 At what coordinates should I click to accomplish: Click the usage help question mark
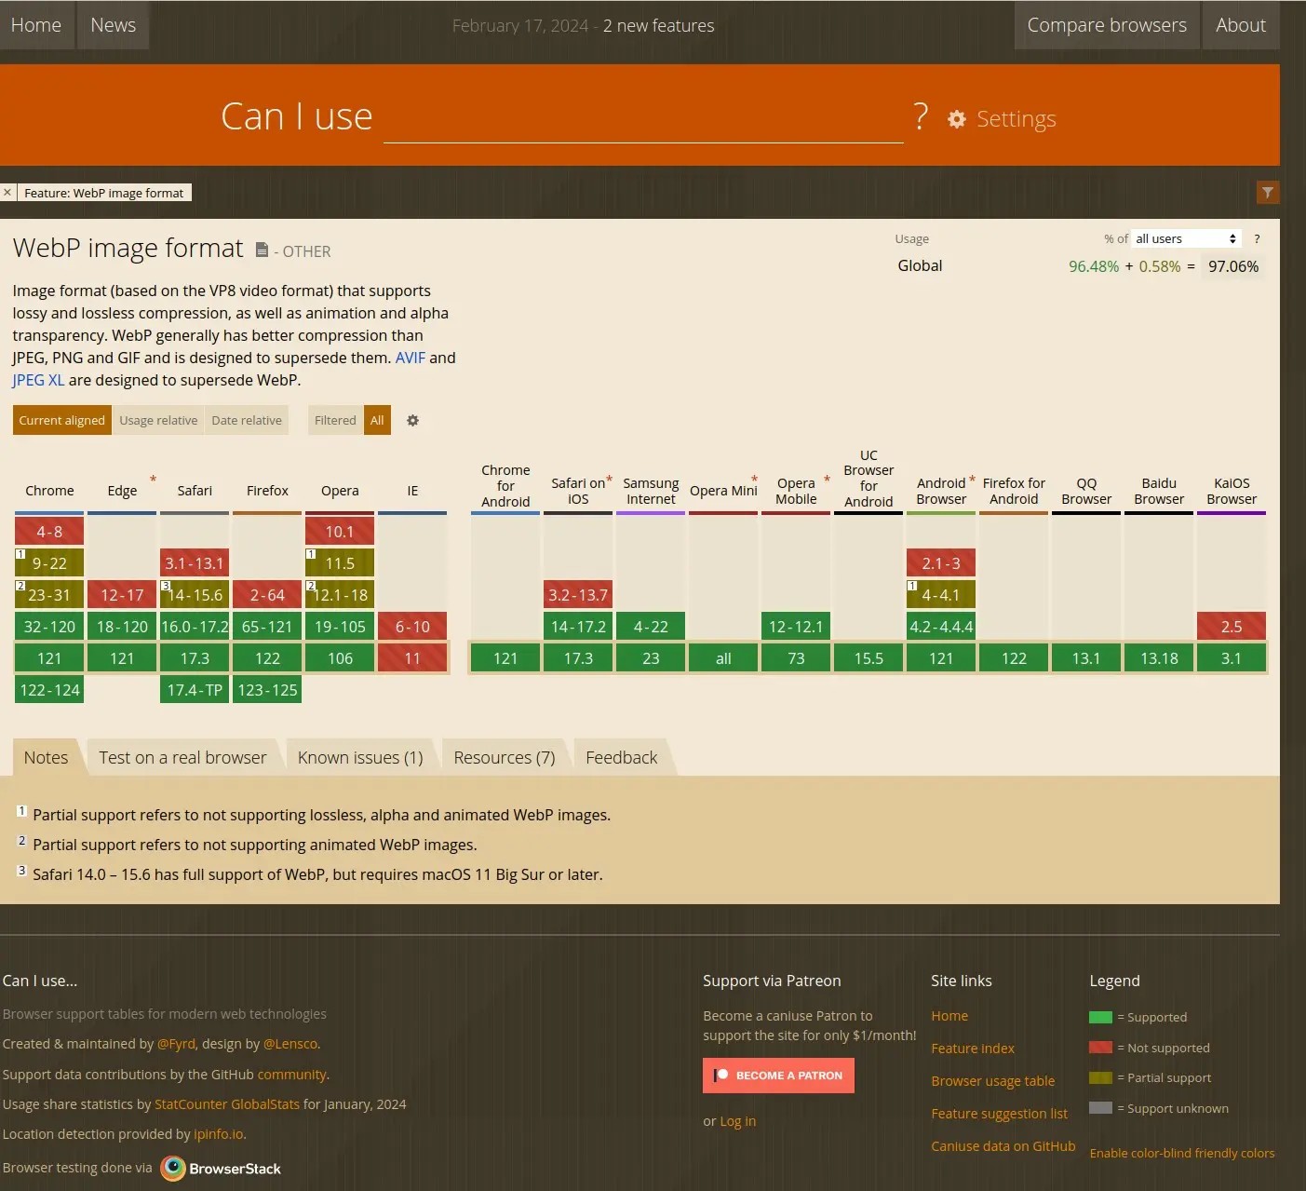[x=1257, y=239]
